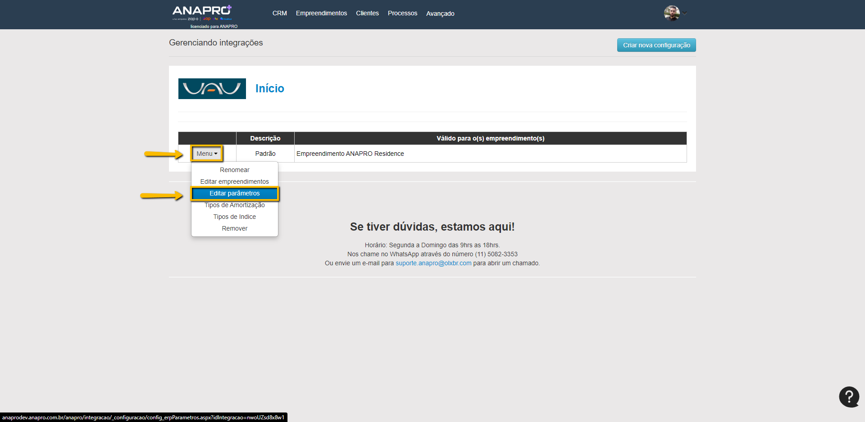Click the UAU integration logo
865x422 pixels.
[x=212, y=89]
